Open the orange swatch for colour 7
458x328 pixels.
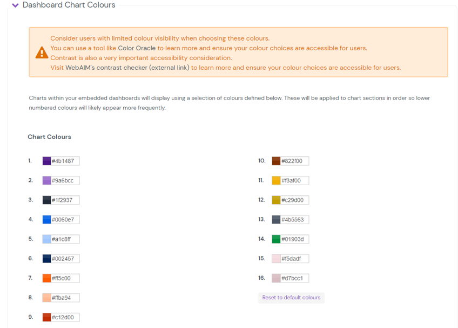click(47, 278)
